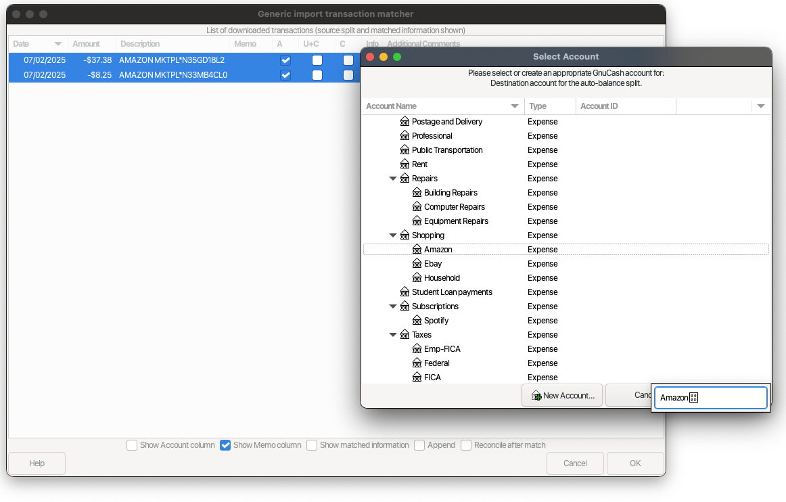Toggle the Reconcile after match checkbox
This screenshot has width=786, height=502.
[x=466, y=445]
